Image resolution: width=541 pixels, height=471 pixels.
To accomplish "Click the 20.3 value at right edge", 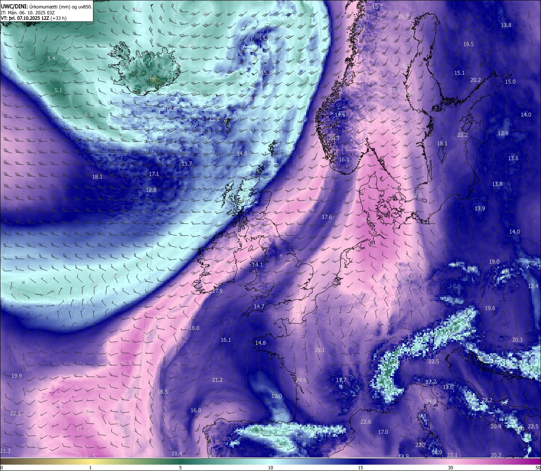I will click(517, 340).
